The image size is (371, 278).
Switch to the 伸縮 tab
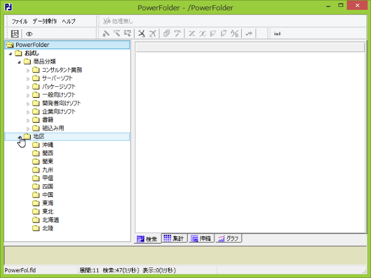click(x=201, y=238)
